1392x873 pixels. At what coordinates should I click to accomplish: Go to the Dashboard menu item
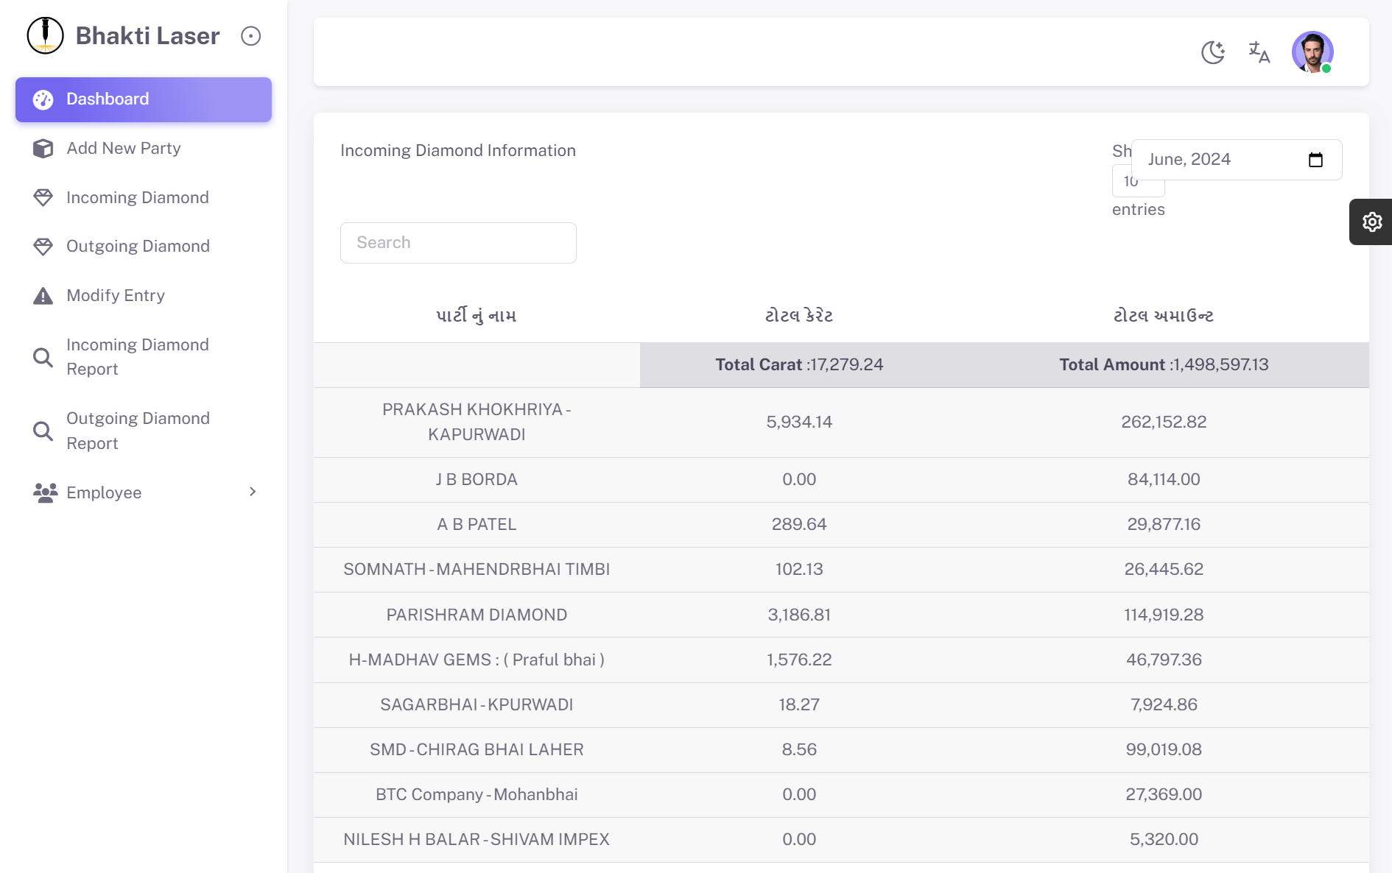(144, 99)
